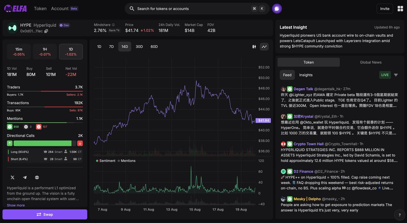Image resolution: width=407 pixels, height=223 pixels.
Task: Click the Long row crown Smart icon
Action: tap(45, 152)
